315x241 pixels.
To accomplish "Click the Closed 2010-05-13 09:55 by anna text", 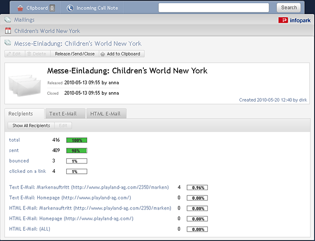I will click(x=83, y=93).
